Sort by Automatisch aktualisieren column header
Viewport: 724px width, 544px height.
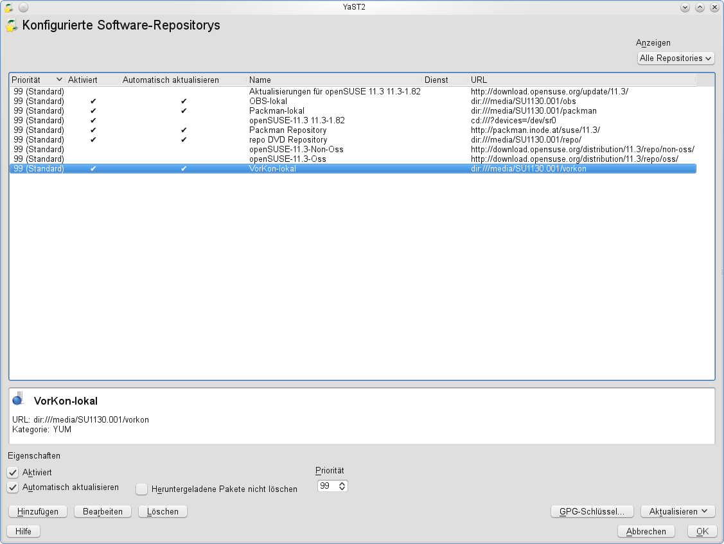183,80
